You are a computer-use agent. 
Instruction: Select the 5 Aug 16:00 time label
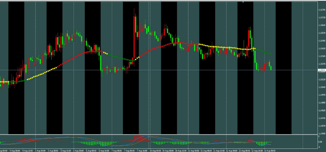tap(66, 151)
